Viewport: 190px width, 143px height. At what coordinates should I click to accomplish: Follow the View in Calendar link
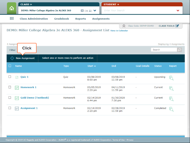(x=119, y=31)
